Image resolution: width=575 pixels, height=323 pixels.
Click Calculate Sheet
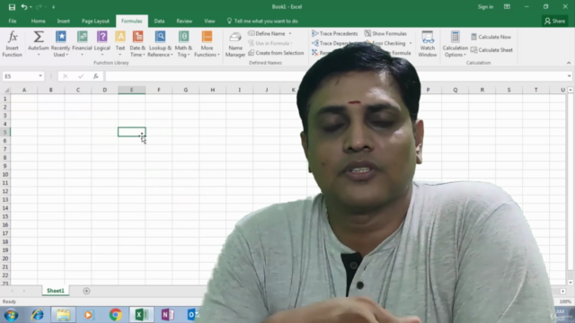click(x=491, y=50)
